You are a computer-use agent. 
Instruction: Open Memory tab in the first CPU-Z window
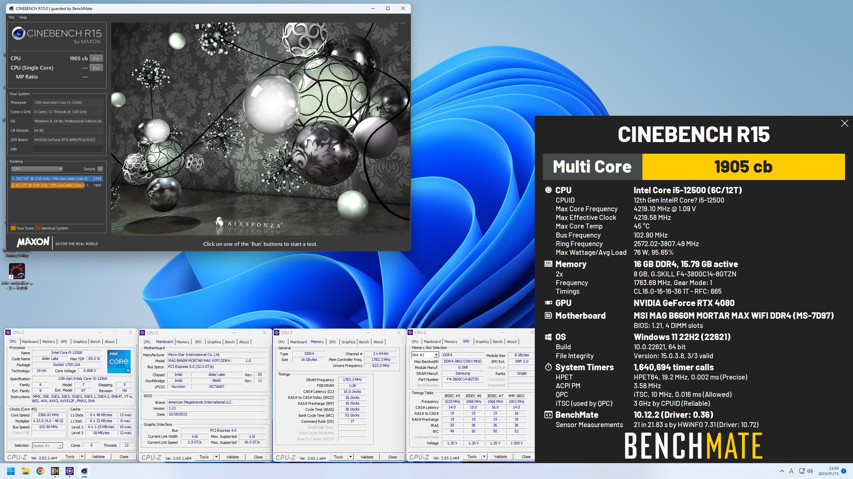[x=49, y=342]
